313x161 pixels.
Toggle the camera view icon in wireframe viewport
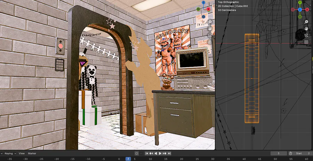306,35
